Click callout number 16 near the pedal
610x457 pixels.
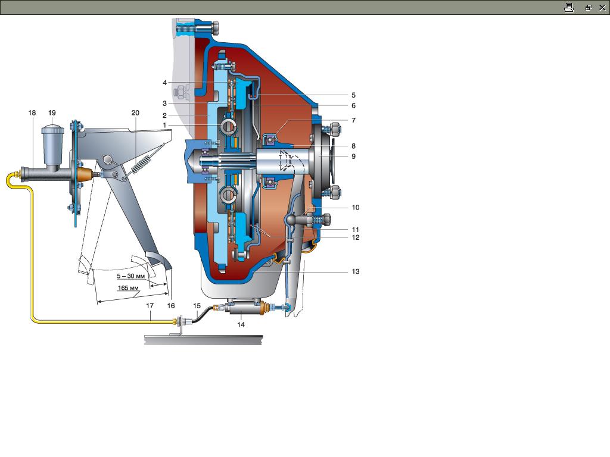[171, 305]
